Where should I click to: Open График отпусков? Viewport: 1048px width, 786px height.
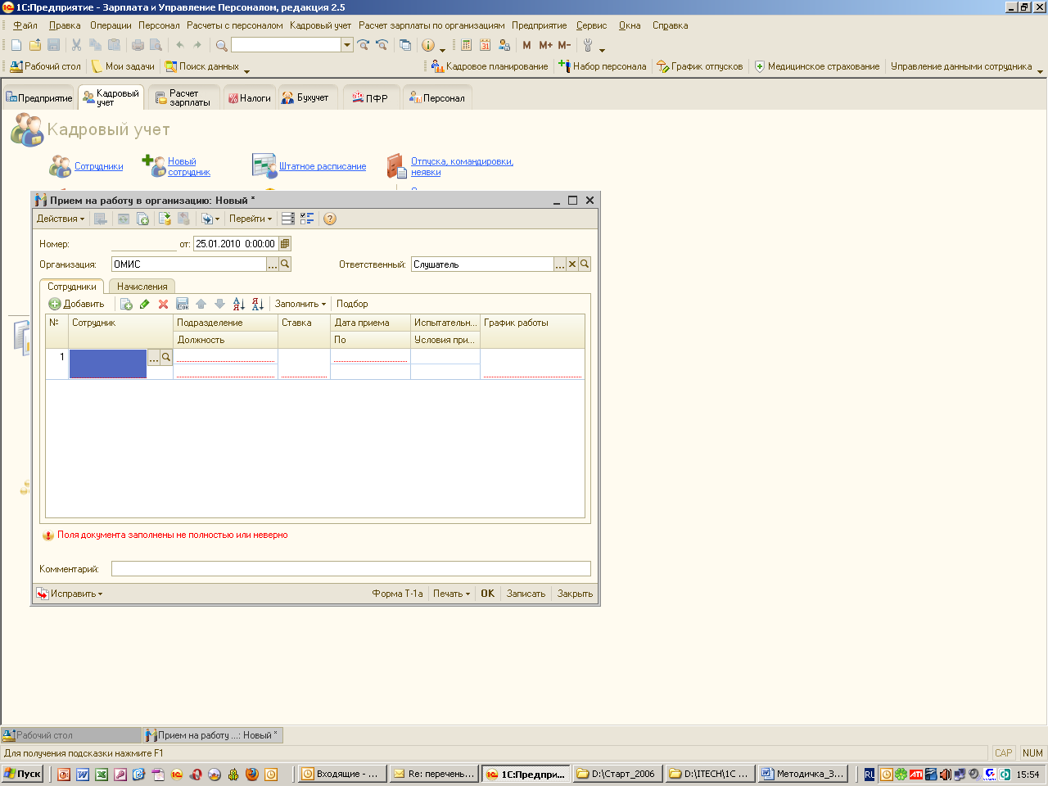[700, 66]
